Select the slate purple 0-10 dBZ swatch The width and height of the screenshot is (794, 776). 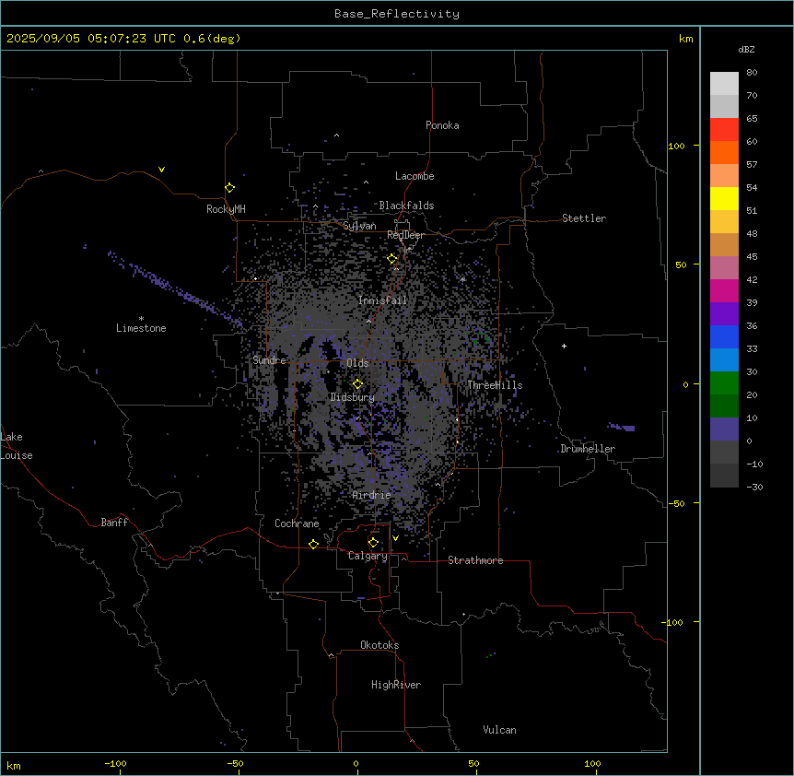tap(724, 429)
